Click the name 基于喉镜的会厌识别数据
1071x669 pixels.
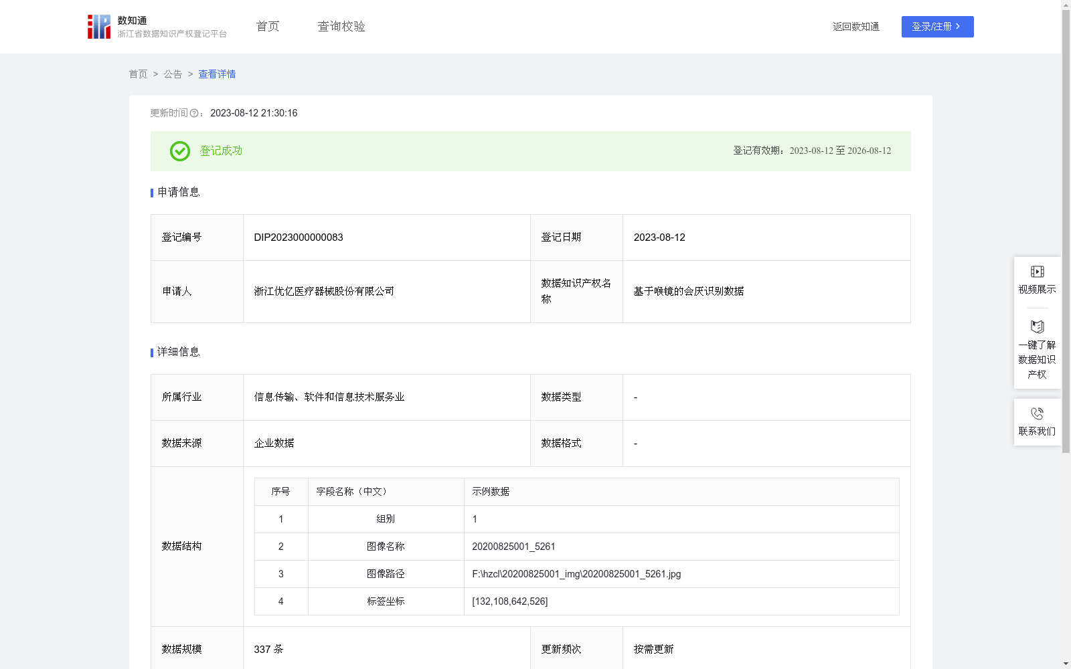point(689,292)
